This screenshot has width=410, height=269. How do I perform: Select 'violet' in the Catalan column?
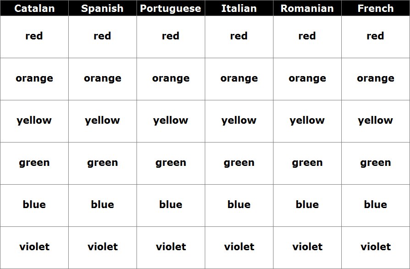(34, 247)
